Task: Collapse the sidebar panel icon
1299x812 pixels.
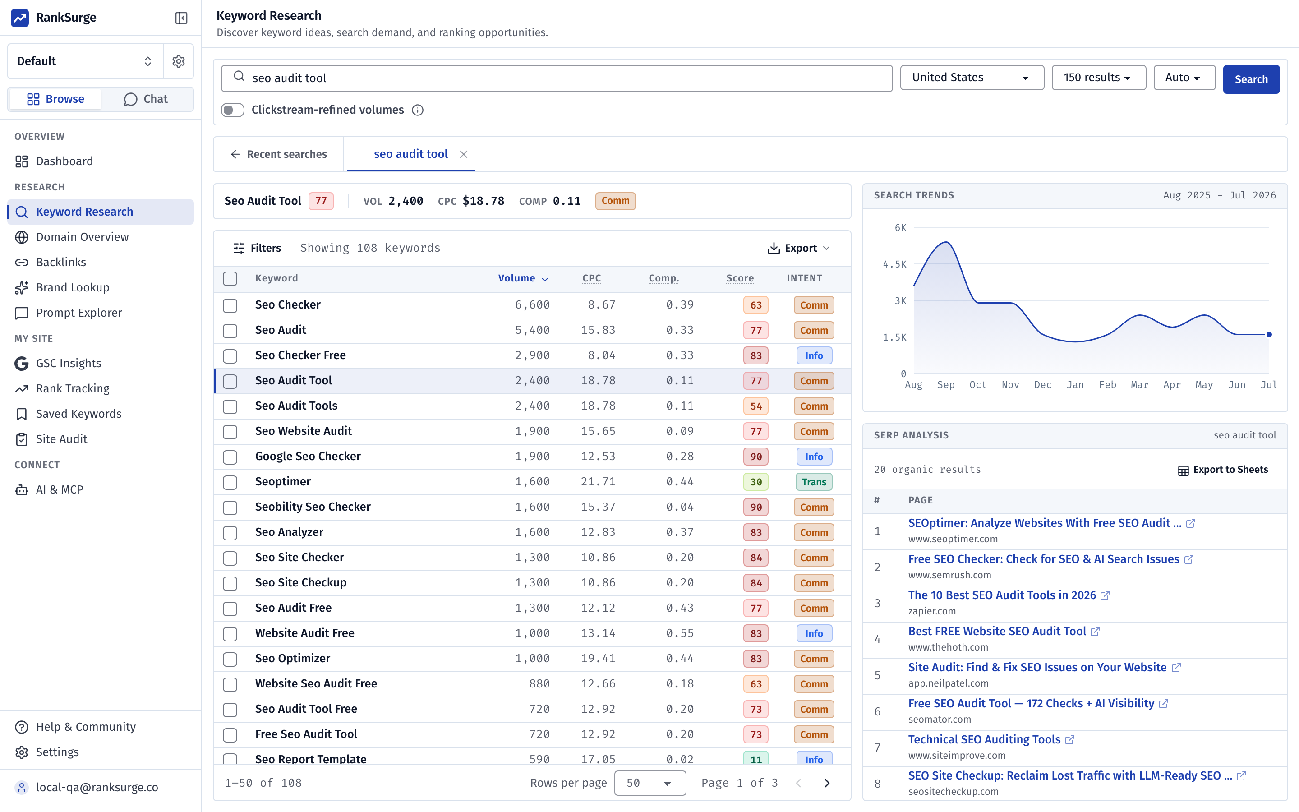Action: (181, 18)
